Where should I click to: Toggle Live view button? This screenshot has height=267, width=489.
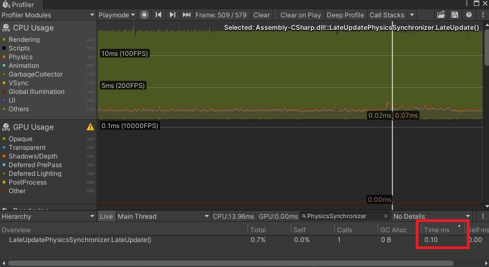click(x=106, y=216)
